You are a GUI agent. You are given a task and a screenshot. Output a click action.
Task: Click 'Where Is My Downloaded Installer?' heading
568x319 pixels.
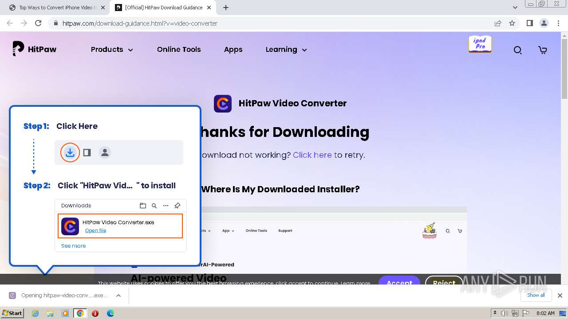point(280,189)
